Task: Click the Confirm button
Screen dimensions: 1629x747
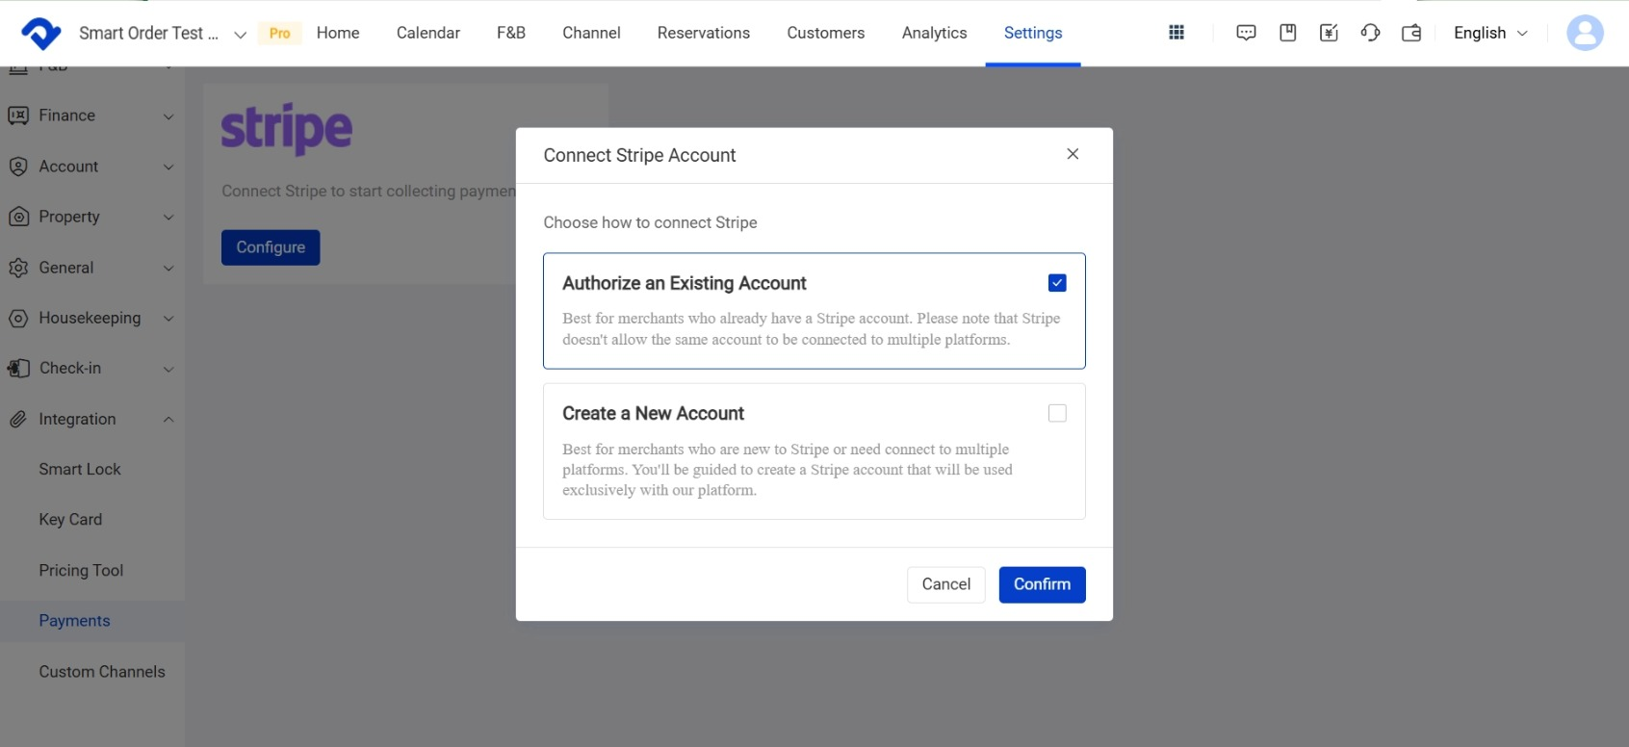Action: 1042,584
